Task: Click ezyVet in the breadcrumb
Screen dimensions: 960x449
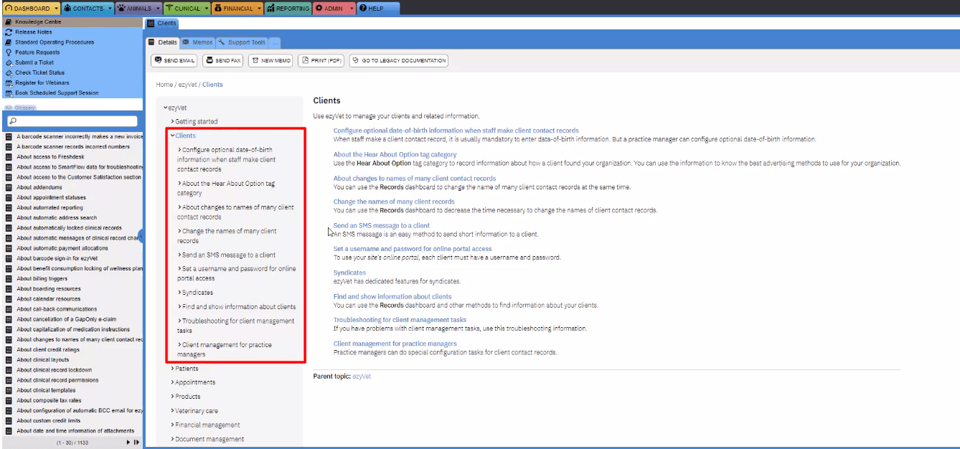Action: (x=187, y=85)
